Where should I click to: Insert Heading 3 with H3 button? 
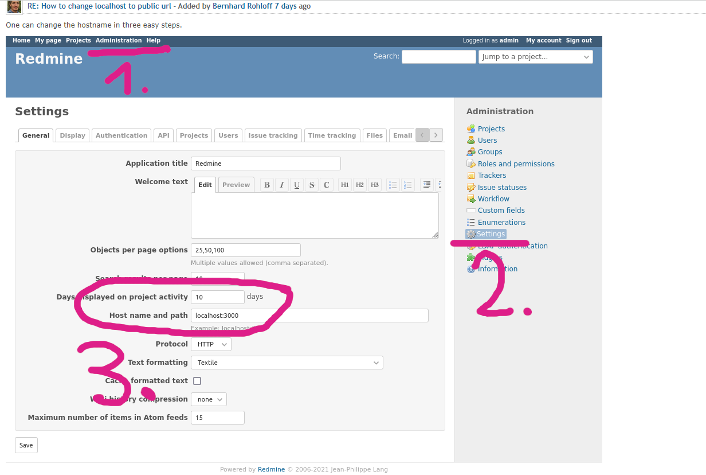pyautogui.click(x=375, y=185)
